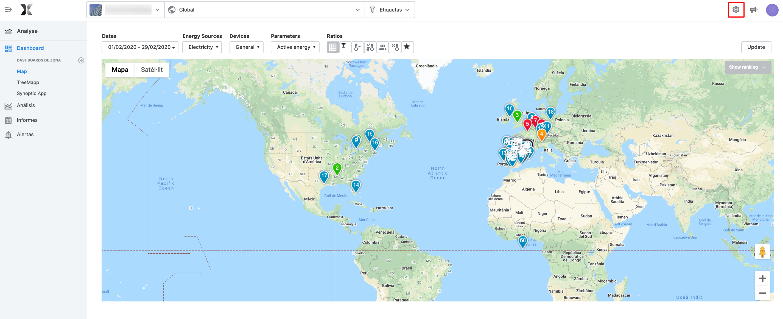Open the announcements megaphone icon
Screen dimensions: 783x319
point(754,10)
